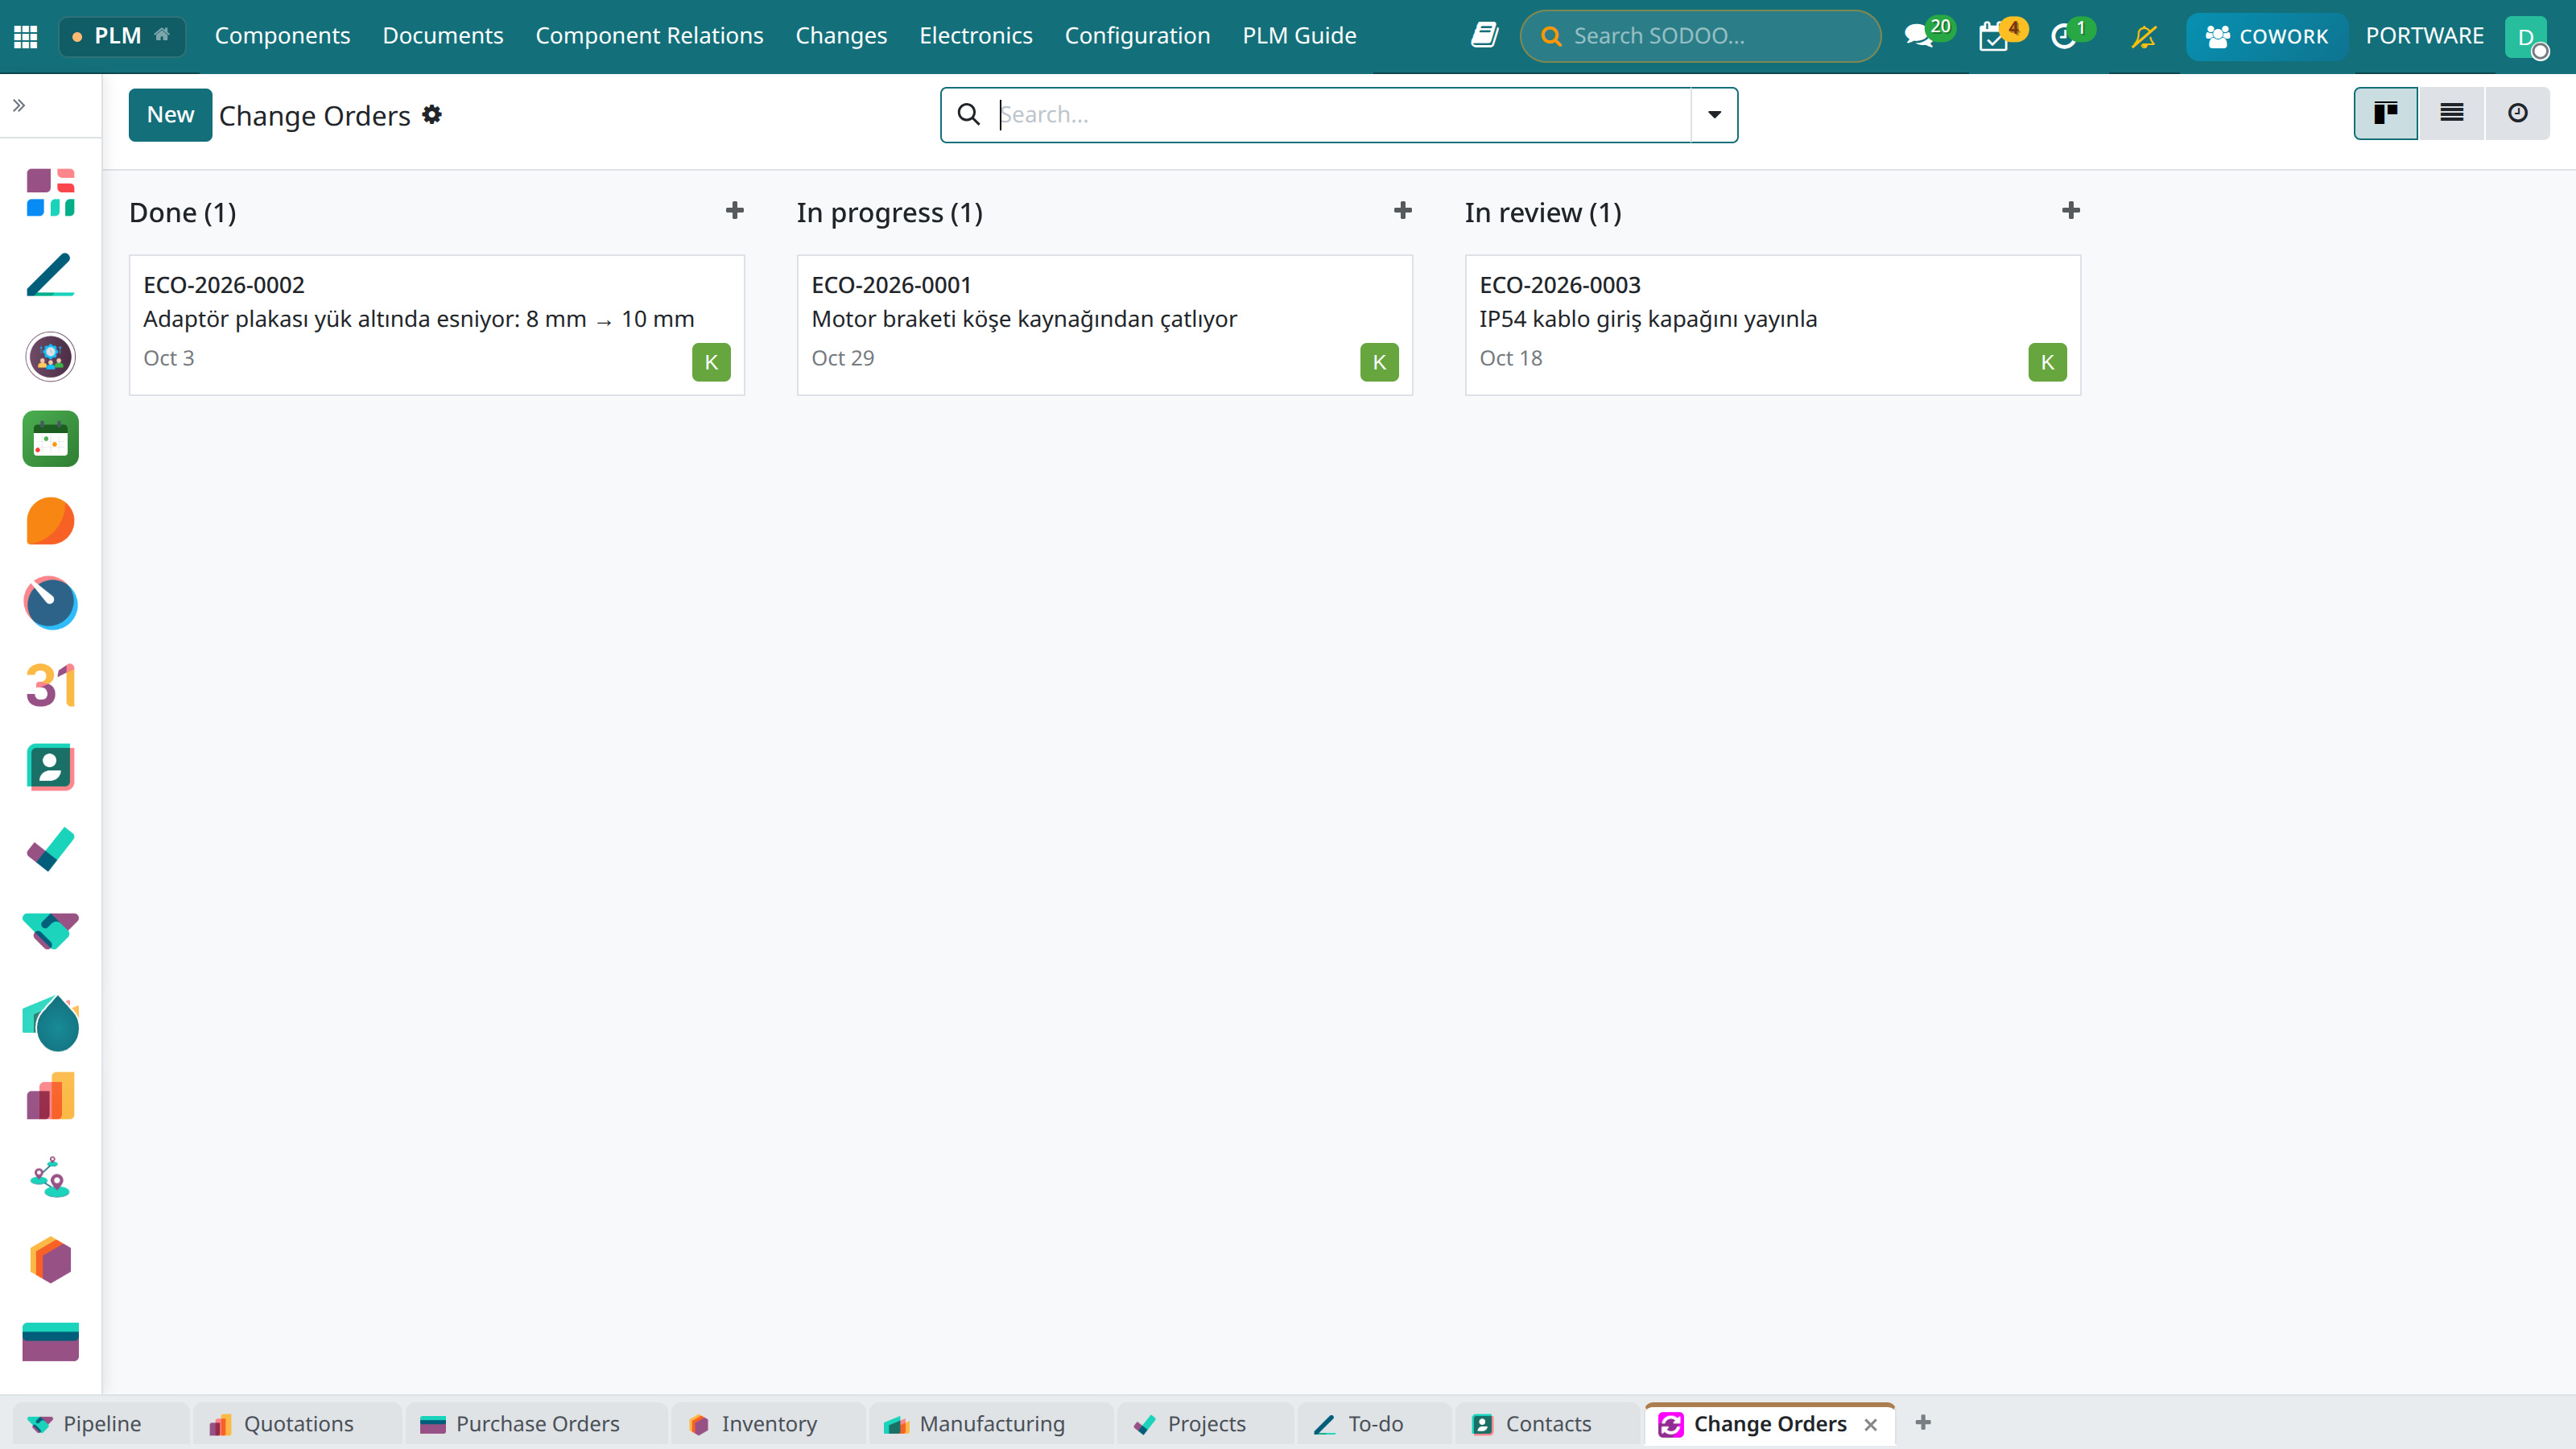The image size is (2576, 1449).
Task: Switch to List view
Action: coord(2451,113)
